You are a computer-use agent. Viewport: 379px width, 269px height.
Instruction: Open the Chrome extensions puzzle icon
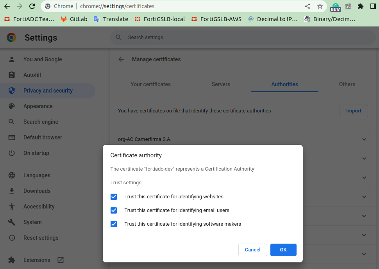pos(361,6)
